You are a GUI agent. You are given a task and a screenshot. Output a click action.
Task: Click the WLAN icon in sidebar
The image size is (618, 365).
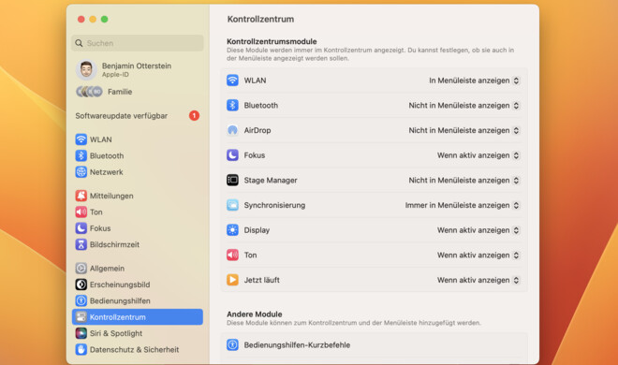point(81,139)
